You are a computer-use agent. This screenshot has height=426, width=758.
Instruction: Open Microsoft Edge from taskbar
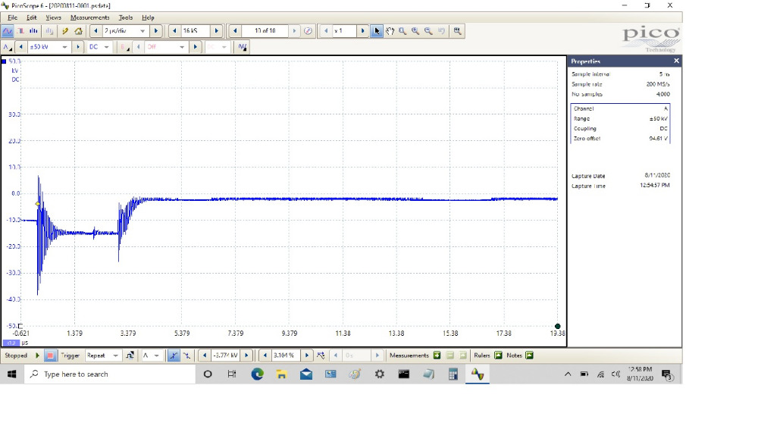tap(257, 374)
